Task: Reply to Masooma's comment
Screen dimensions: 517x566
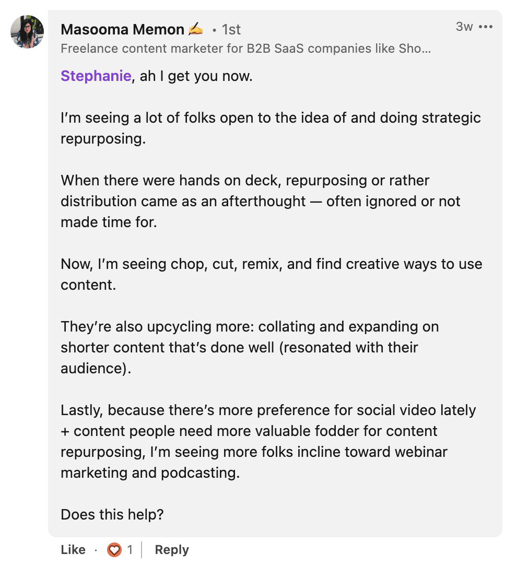Action: pos(172,550)
